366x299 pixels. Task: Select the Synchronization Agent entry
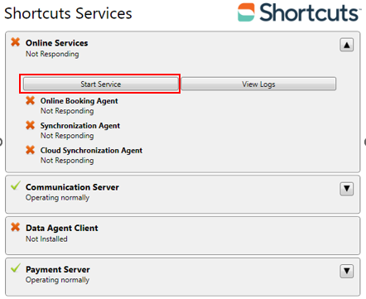tap(80, 126)
